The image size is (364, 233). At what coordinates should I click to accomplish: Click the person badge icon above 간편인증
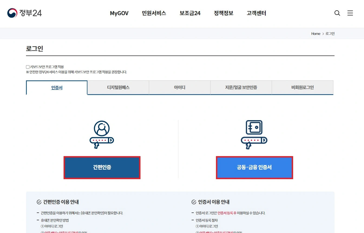click(x=102, y=134)
